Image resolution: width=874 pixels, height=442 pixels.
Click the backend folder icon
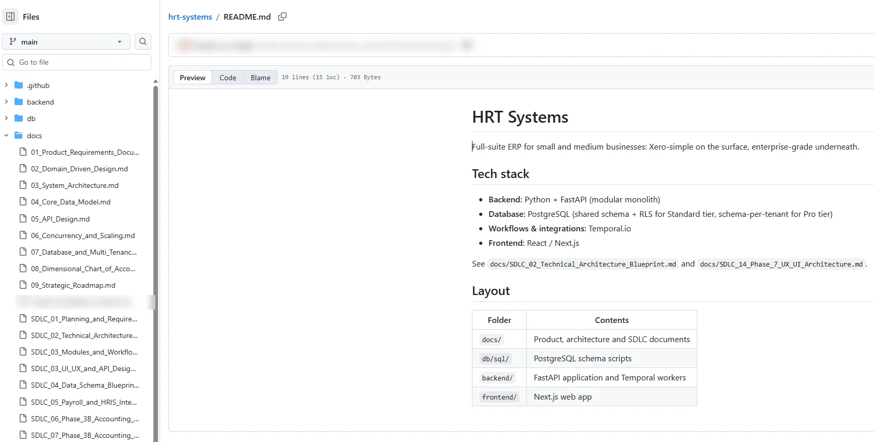tap(19, 102)
